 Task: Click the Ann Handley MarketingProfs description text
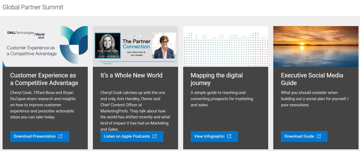tap(135, 111)
